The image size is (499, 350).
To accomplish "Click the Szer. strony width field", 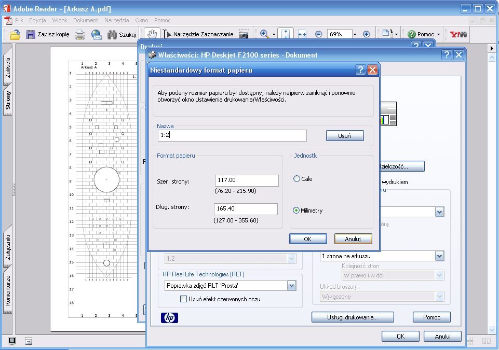I will 247,180.
